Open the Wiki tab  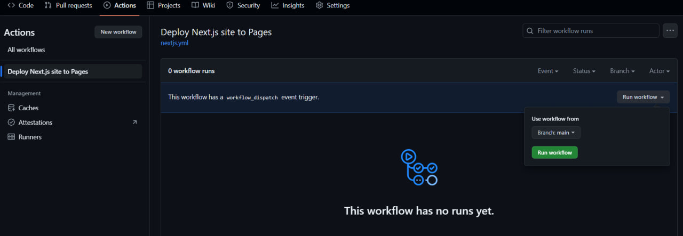pyautogui.click(x=203, y=5)
